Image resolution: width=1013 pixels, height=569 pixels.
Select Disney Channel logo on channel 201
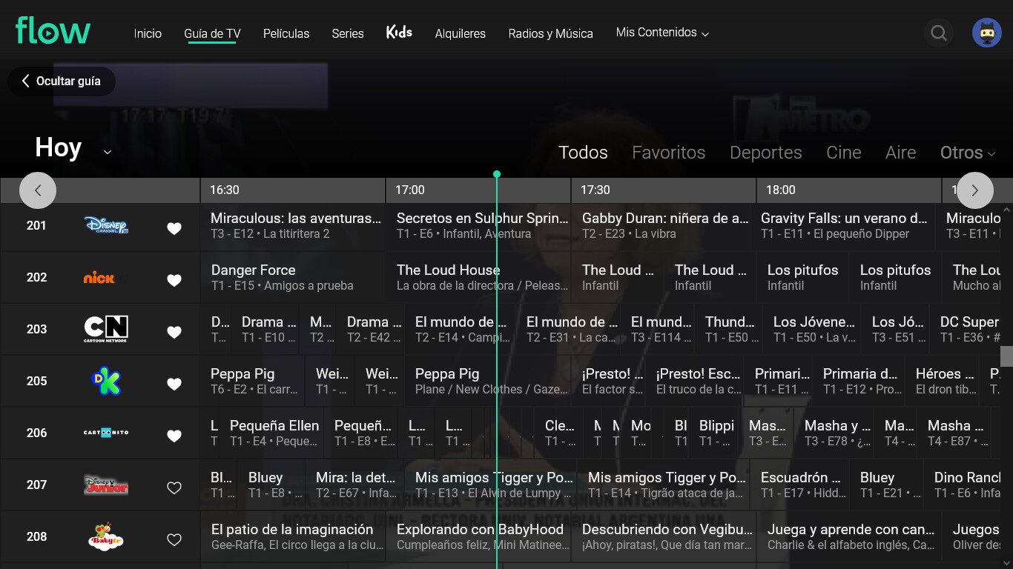pos(106,226)
